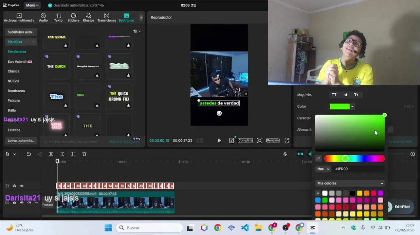420x235 pixels.
Task: Expand selection tool mode chevron
Action: [14, 154]
